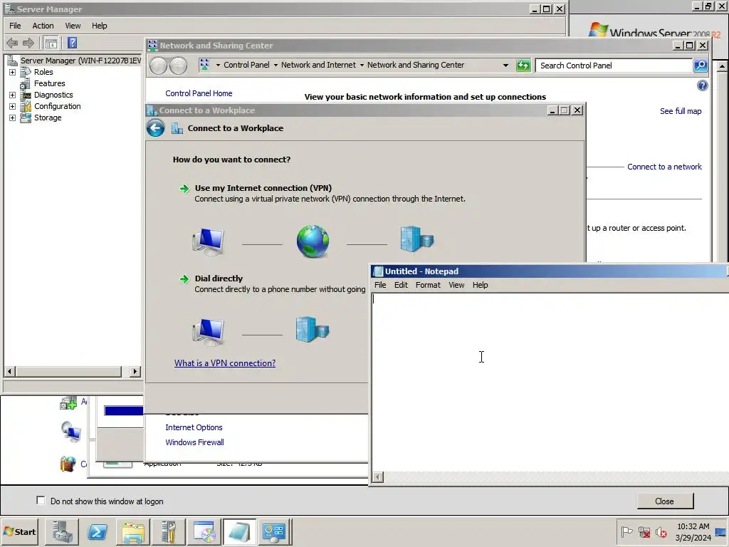Viewport: 729px width, 547px height.
Task: Click the Features icon in the tree
Action: click(26, 84)
